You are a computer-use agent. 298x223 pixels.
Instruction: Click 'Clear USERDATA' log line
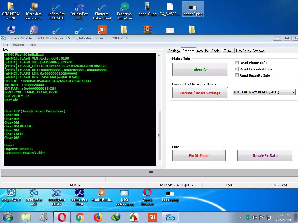[x=18, y=126]
